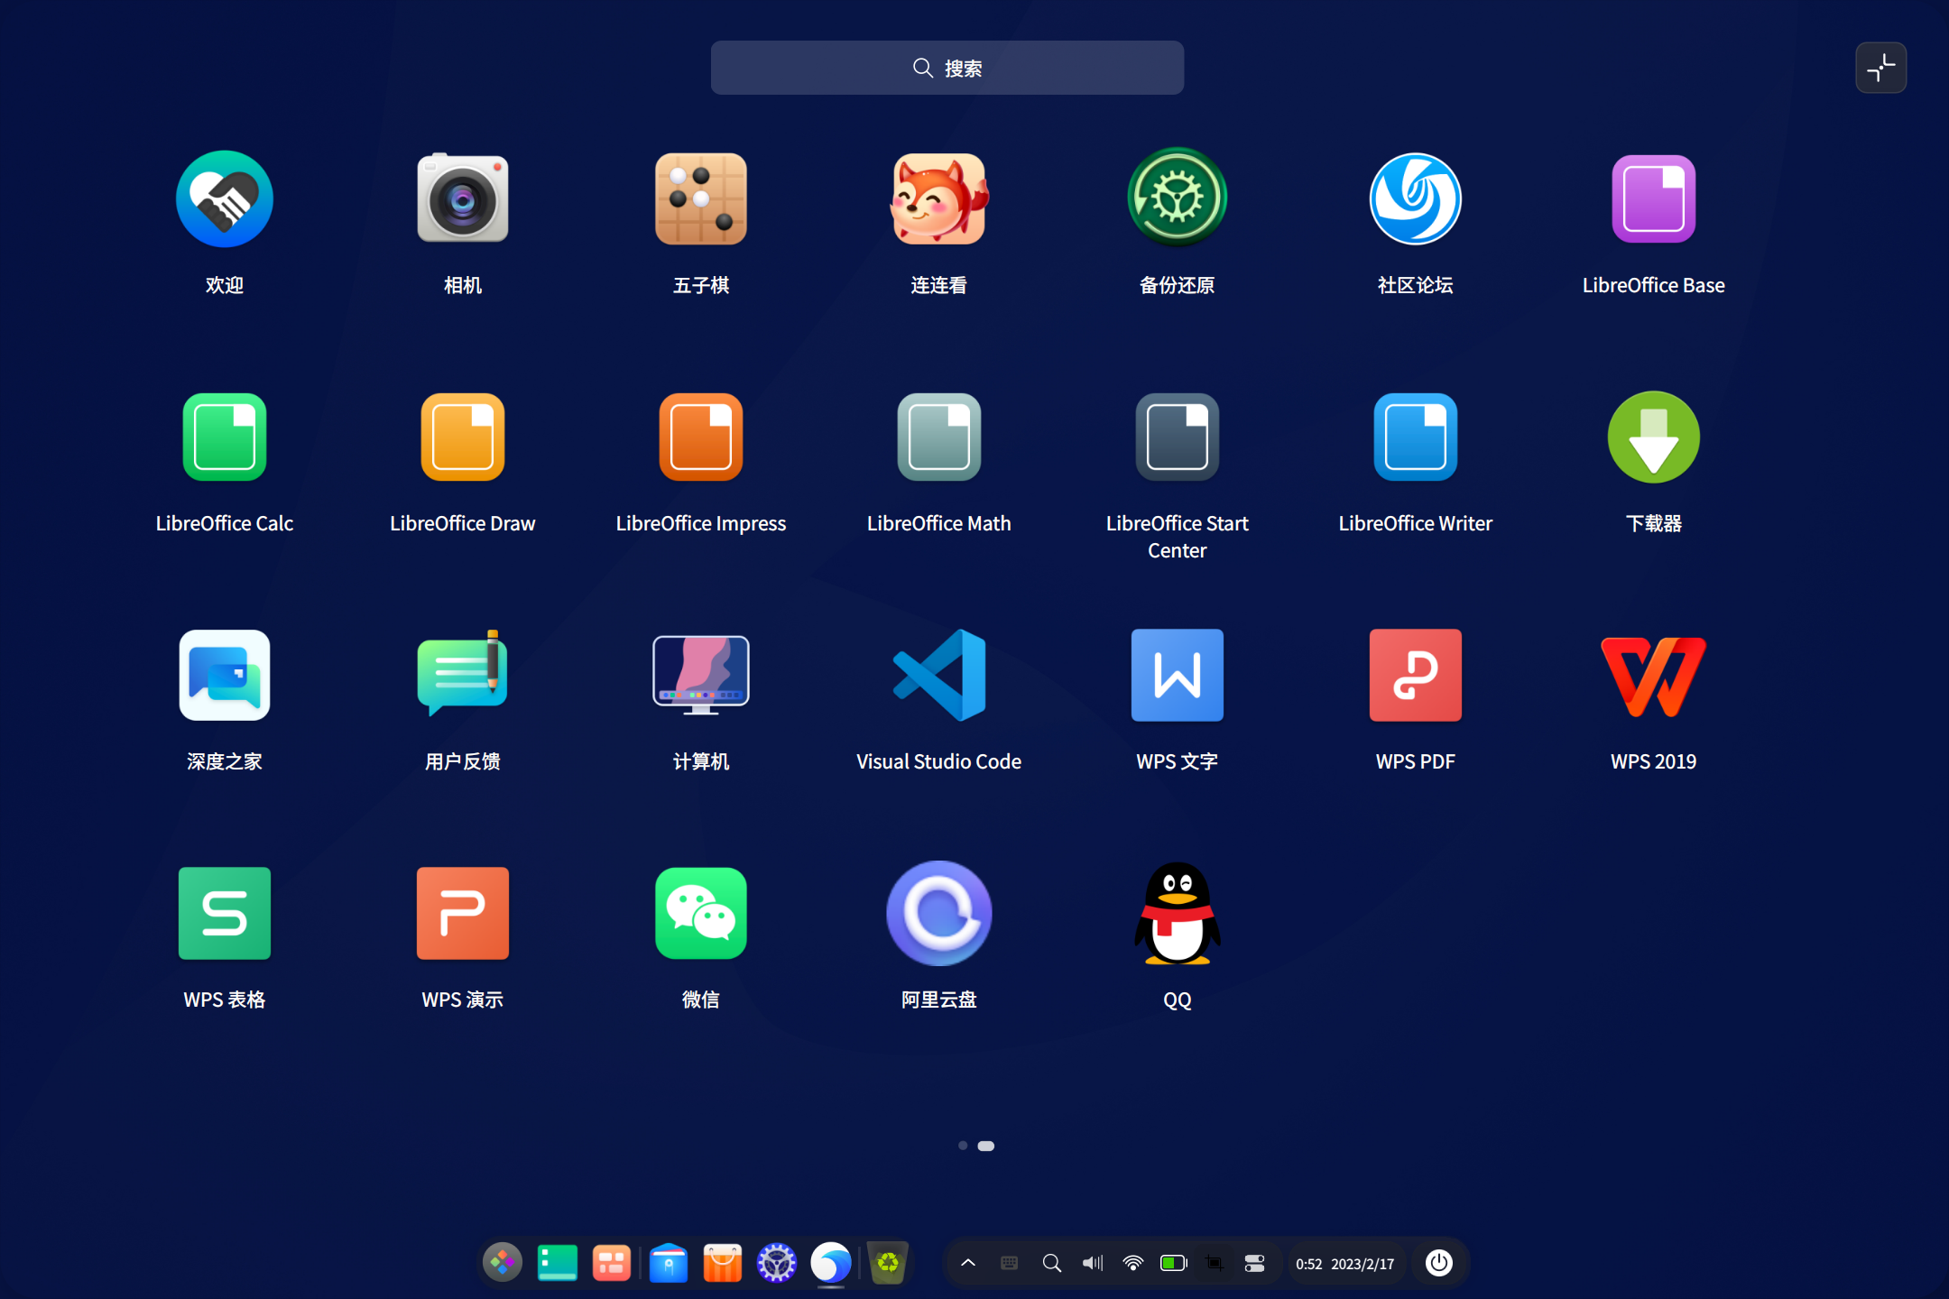Open Control Center from the dock

pos(776,1263)
